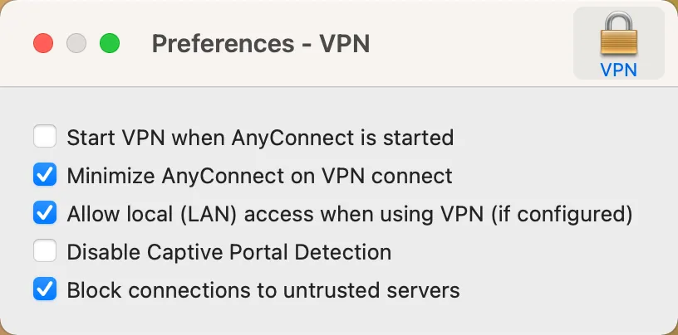The height and width of the screenshot is (335, 678).
Task: Click the 'Block connections to untrusted servers' label
Action: pyautogui.click(x=263, y=290)
